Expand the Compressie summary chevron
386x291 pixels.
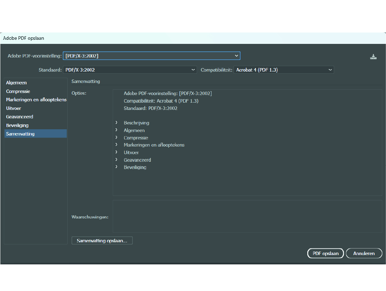(x=116, y=138)
